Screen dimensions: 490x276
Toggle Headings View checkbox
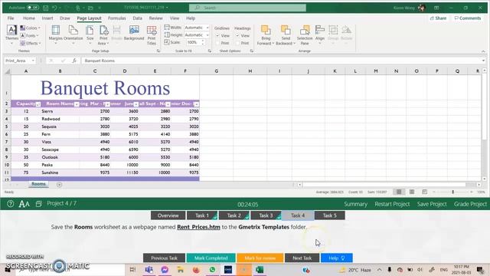(x=237, y=36)
